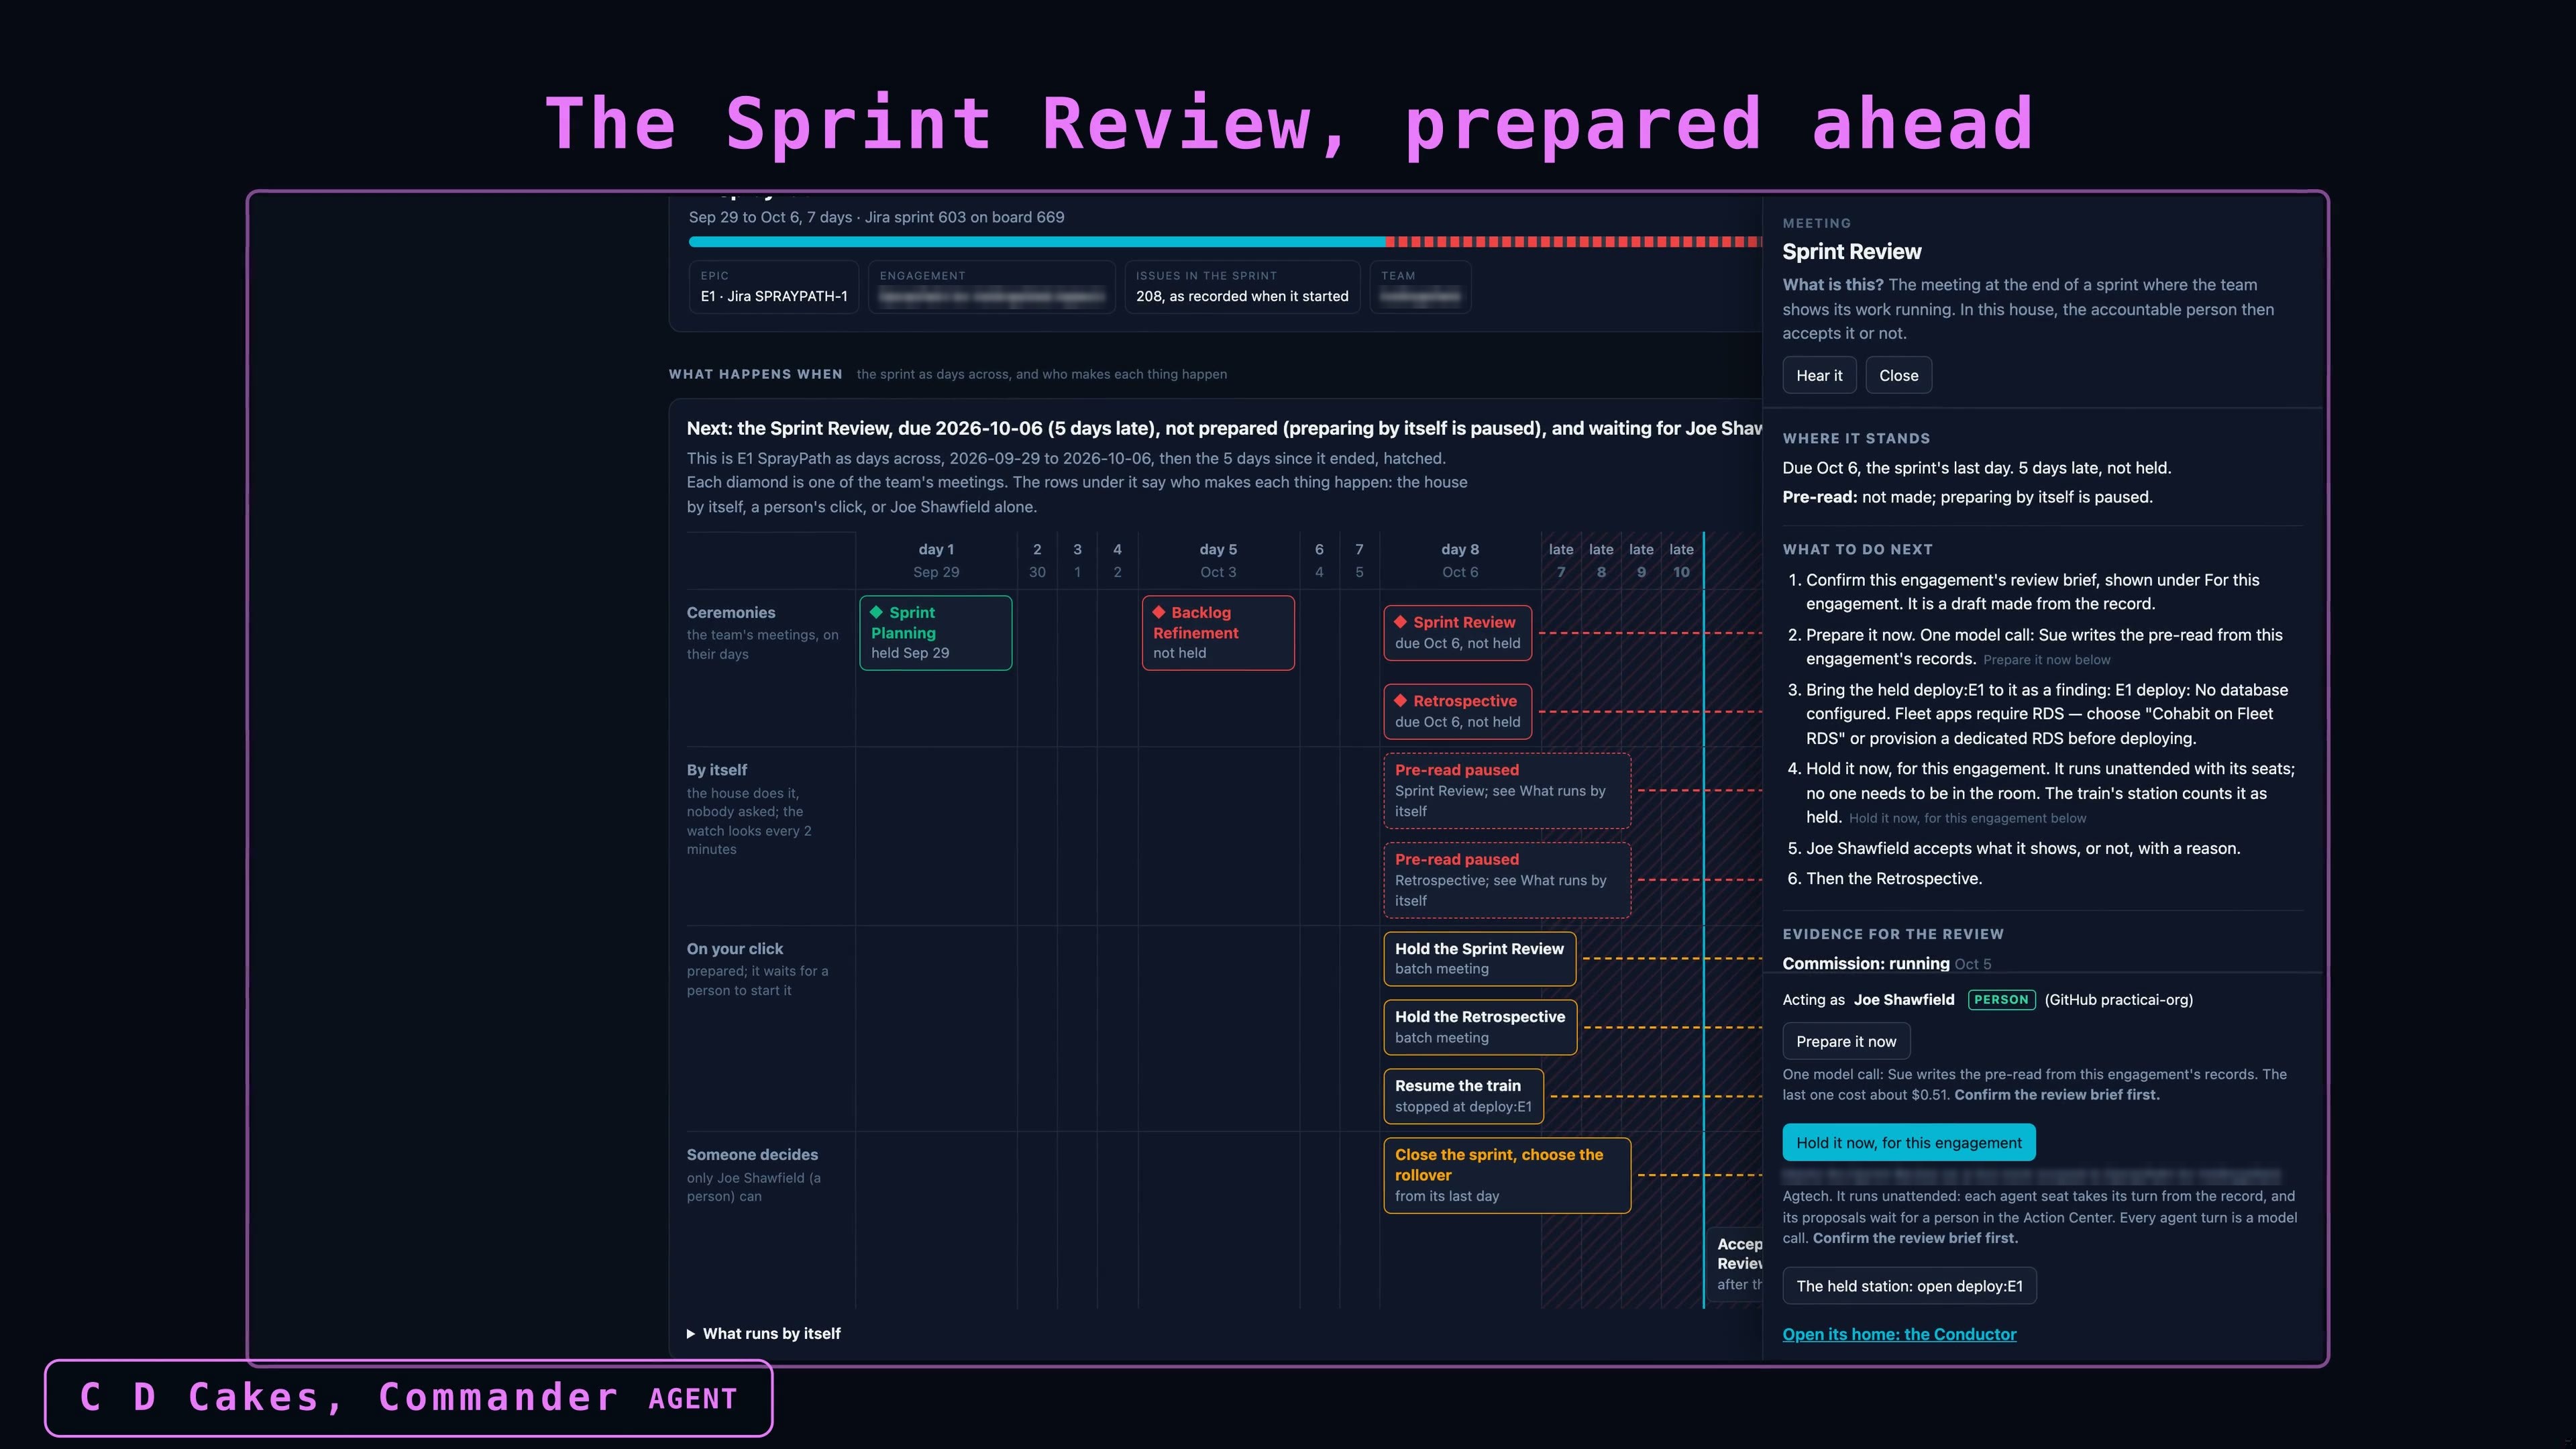This screenshot has height=1449, width=2576.
Task: Click Prepare it now button
Action: pyautogui.click(x=1846, y=1041)
